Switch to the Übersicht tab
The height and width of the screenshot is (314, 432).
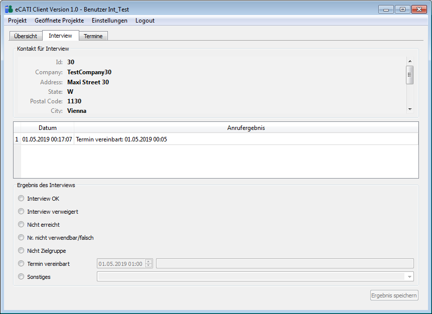coord(26,36)
